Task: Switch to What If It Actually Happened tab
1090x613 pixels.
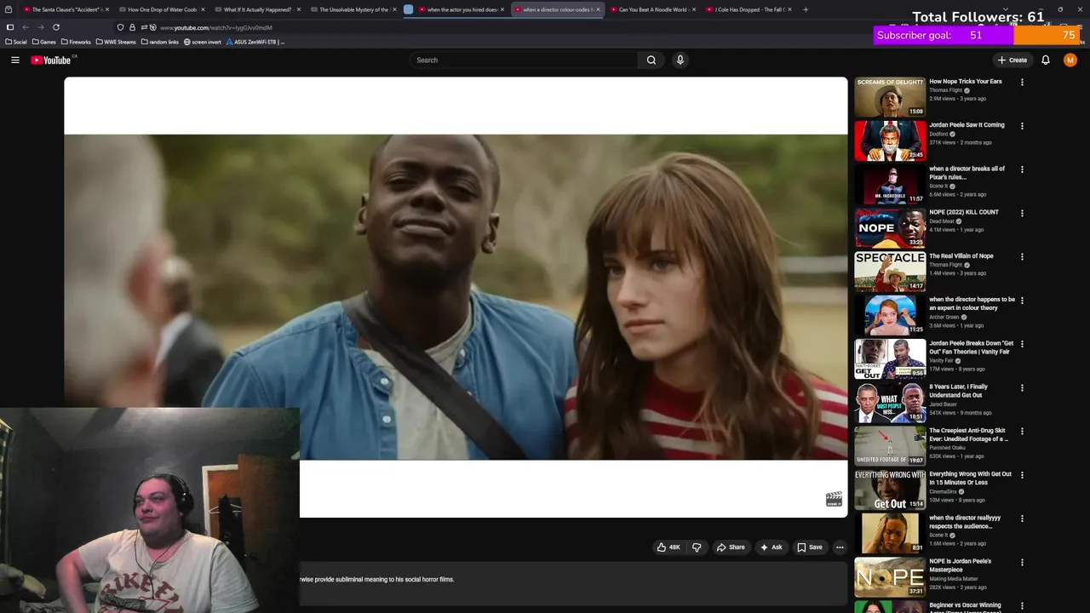Action: coord(256,9)
